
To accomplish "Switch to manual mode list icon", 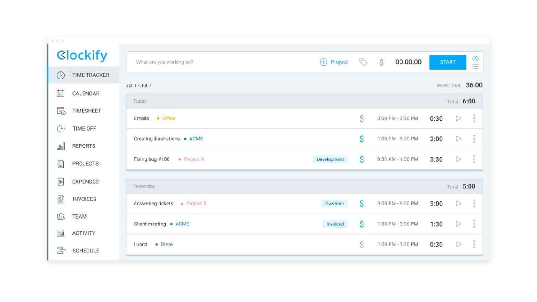I will point(475,66).
